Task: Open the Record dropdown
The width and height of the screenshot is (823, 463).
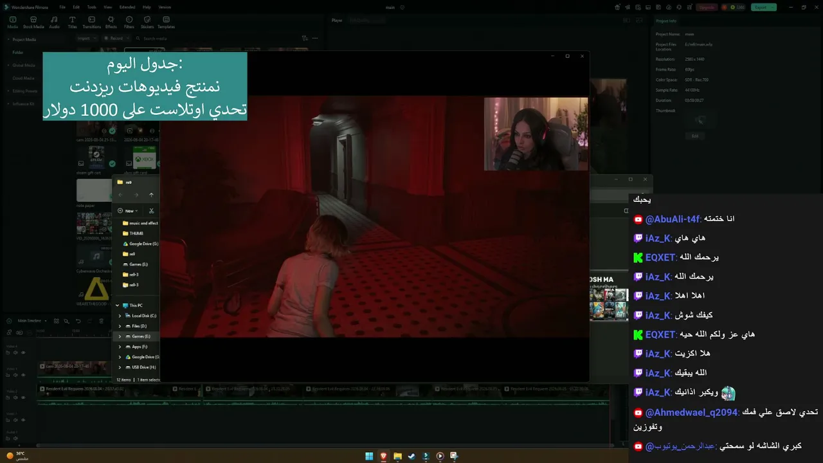Action: pyautogui.click(x=116, y=38)
